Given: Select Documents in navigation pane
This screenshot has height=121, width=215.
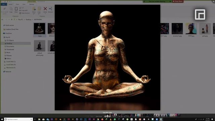Looking at the screenshot, I should pyautogui.click(x=10, y=46).
